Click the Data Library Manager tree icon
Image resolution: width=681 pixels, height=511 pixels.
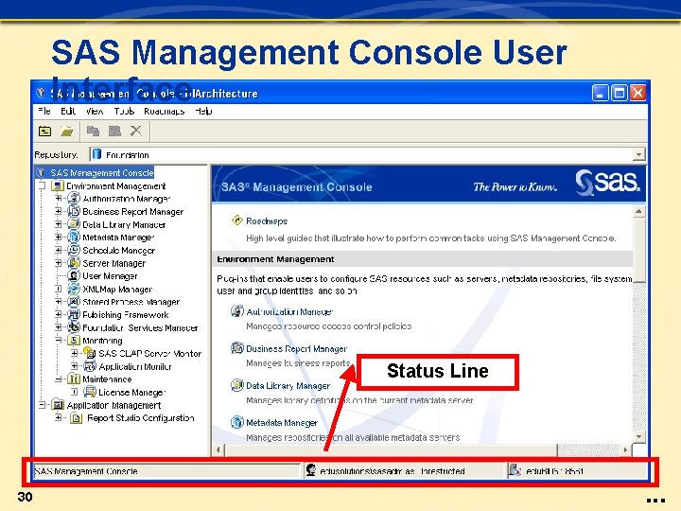[75, 224]
